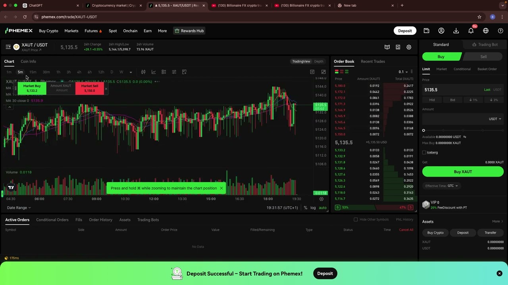
Task: Click the amount percentage slider handle
Action: coord(423,130)
